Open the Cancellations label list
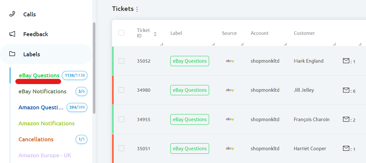366x163 pixels. (x=36, y=139)
